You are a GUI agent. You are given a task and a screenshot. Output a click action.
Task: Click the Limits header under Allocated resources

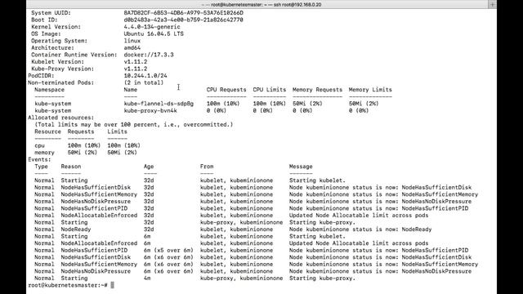(117, 131)
